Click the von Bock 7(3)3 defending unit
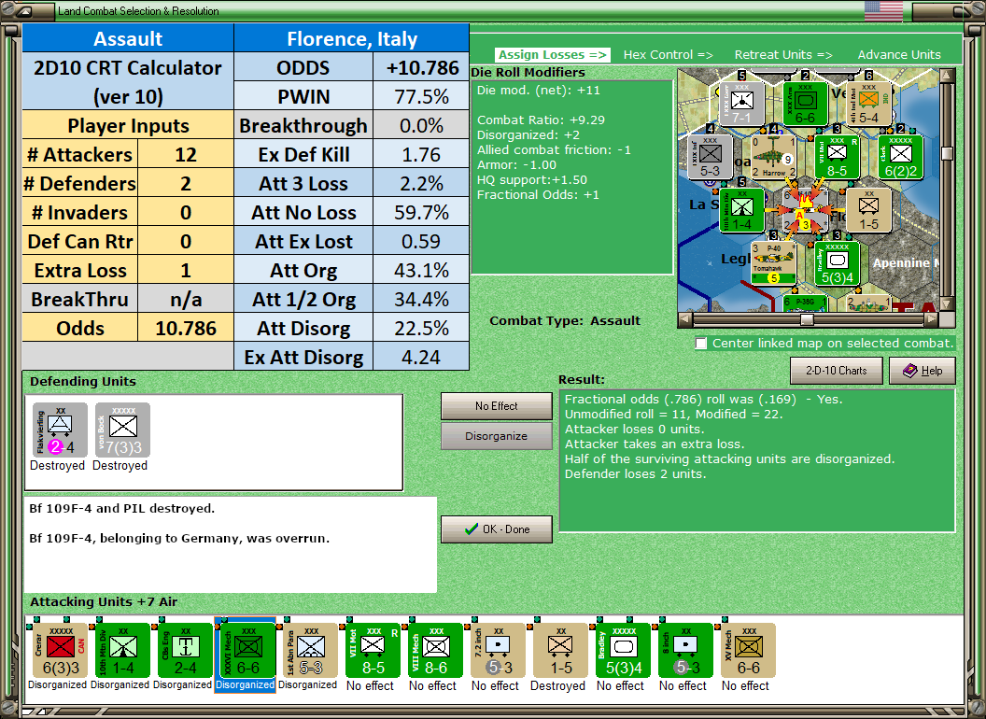Viewport: 986px width, 719px height. click(122, 430)
